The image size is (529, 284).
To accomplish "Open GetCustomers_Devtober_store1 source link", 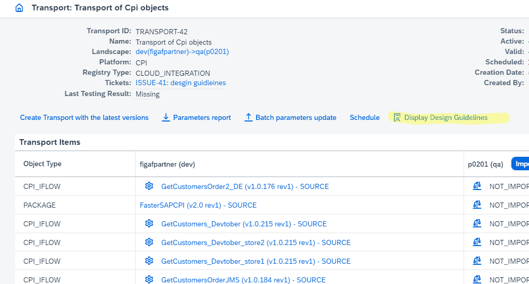I will click(x=256, y=262).
